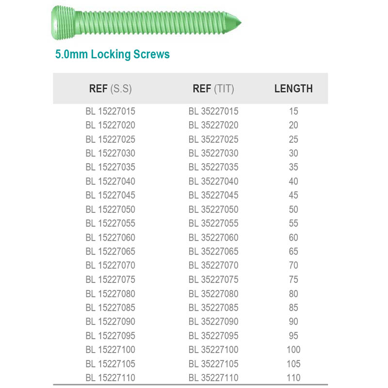Click the length value 20
This screenshot has width=388, height=388.
[x=293, y=125]
